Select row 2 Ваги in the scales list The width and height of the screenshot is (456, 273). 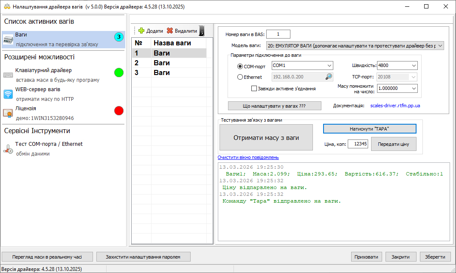161,63
